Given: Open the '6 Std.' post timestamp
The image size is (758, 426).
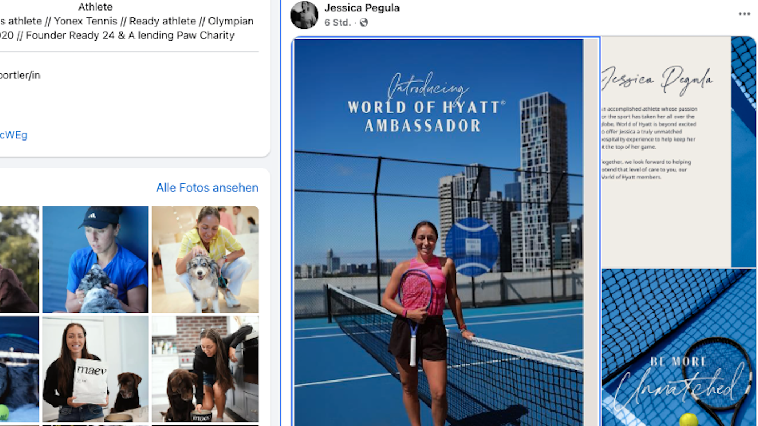Looking at the screenshot, I should [337, 23].
